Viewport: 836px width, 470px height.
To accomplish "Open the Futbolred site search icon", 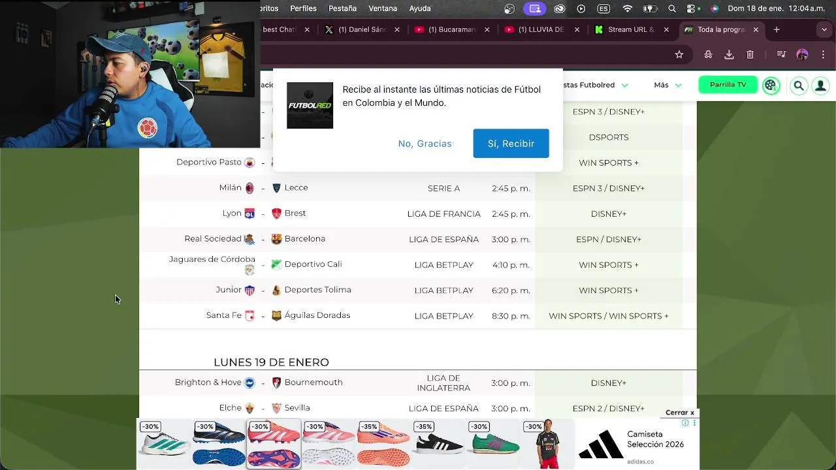I will (x=798, y=86).
